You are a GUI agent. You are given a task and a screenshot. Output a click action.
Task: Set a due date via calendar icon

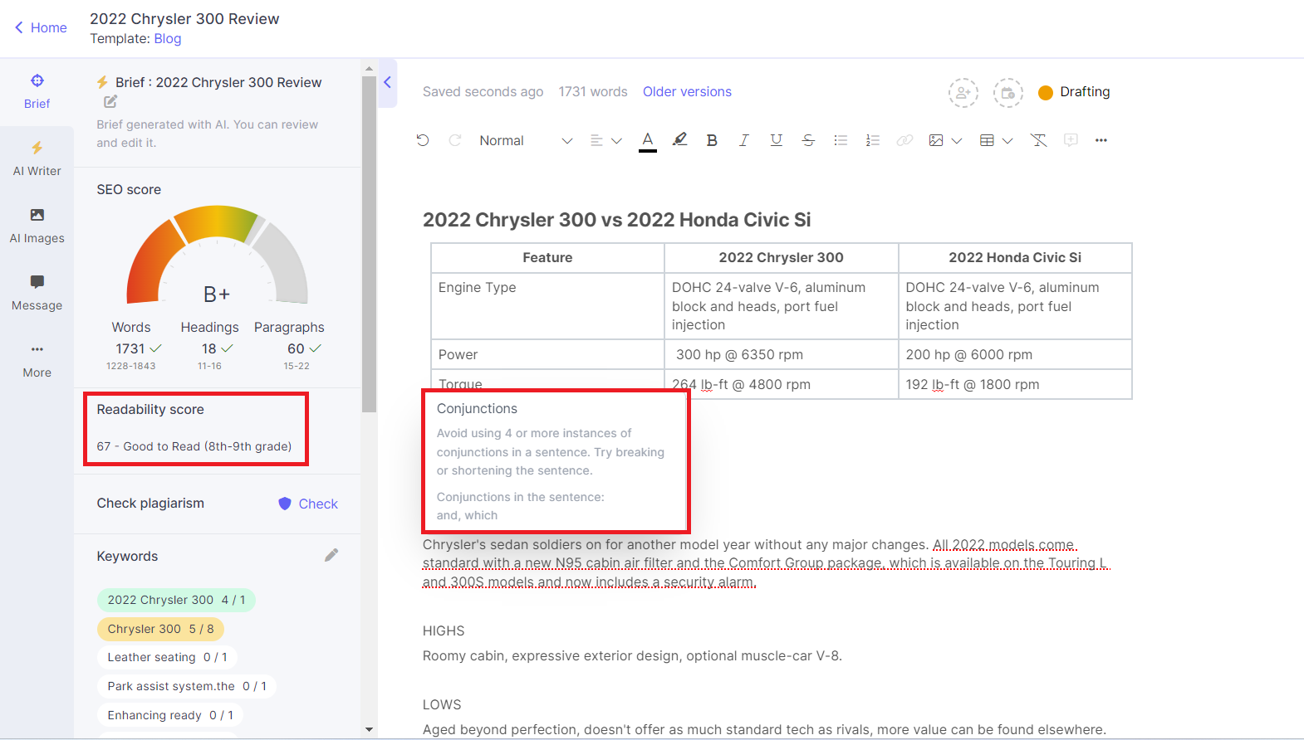(1007, 92)
